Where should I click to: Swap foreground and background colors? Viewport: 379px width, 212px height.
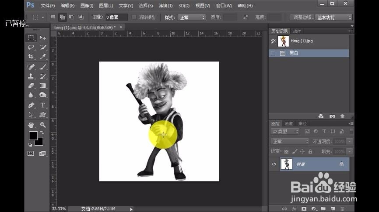42,133
